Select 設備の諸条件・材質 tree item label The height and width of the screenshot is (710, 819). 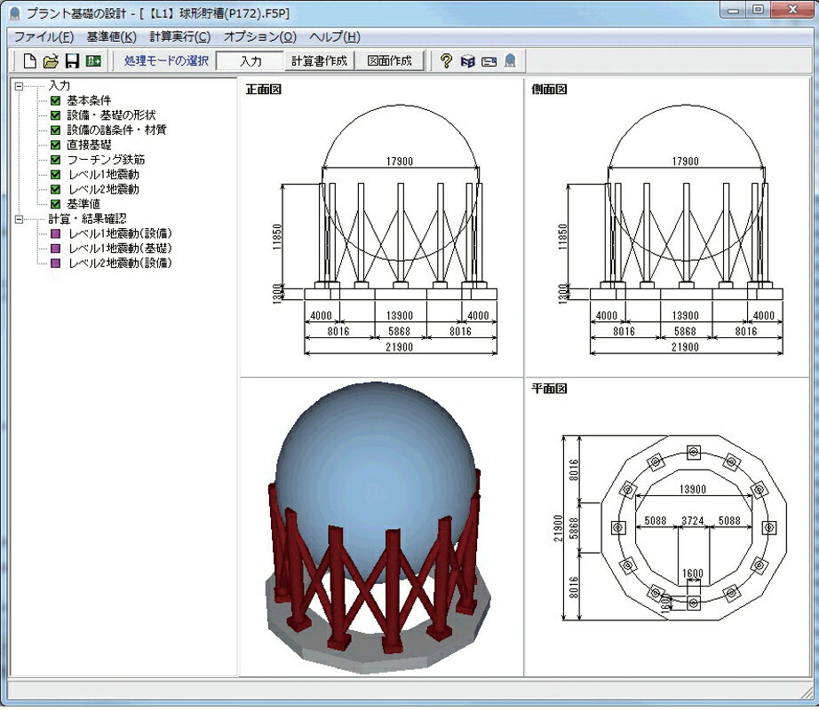pyautogui.click(x=116, y=130)
